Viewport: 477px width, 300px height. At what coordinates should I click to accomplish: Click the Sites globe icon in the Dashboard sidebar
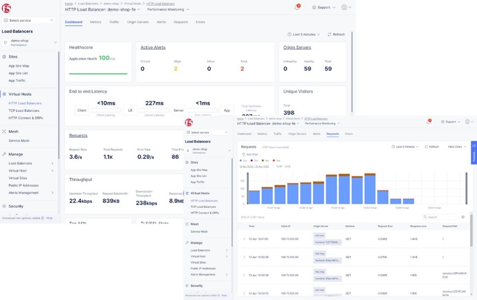4,57
